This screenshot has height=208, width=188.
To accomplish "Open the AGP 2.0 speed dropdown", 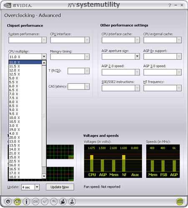I will click(x=121, y=72).
